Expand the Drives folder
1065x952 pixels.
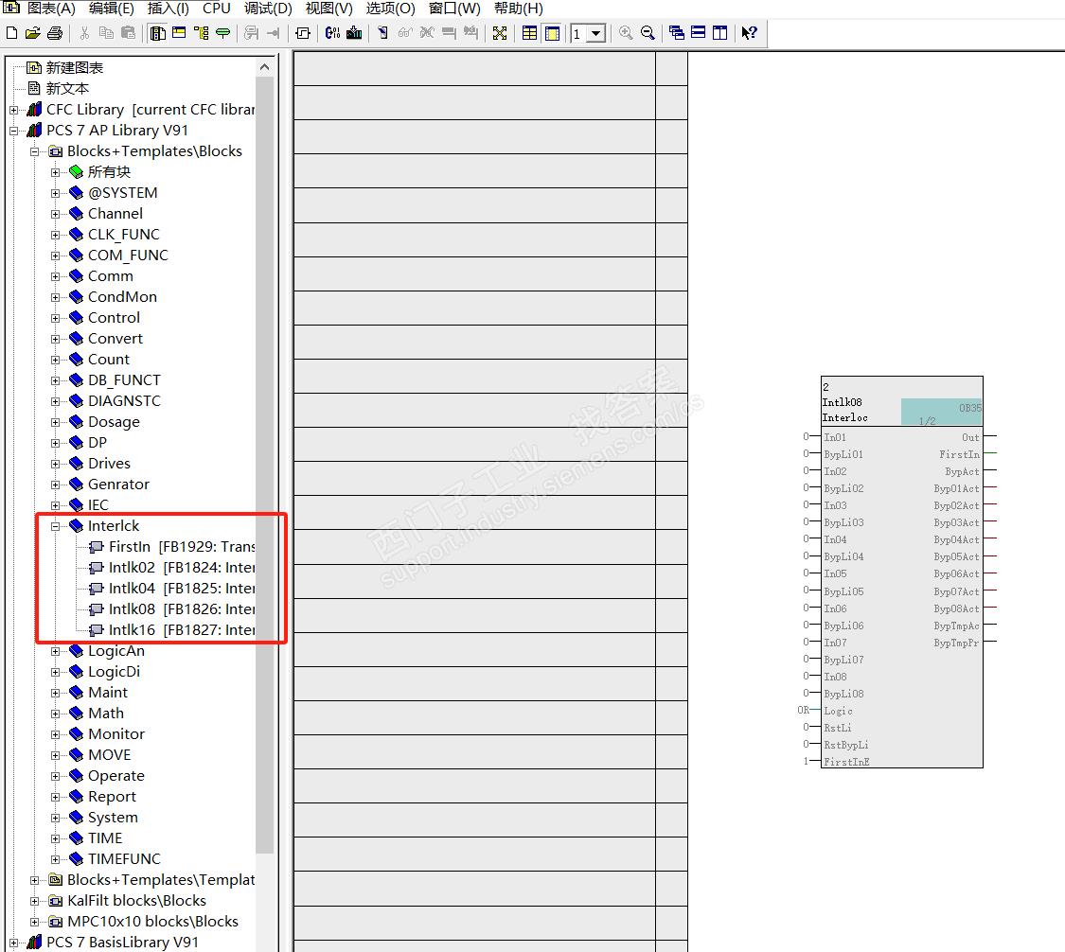click(x=56, y=464)
